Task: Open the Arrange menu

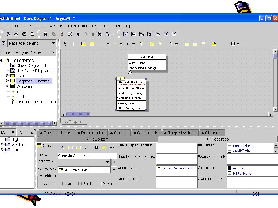Action: point(57,26)
